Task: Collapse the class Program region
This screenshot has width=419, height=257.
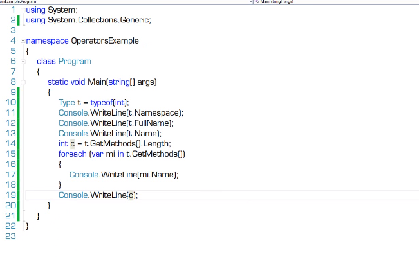Action: 23,62
